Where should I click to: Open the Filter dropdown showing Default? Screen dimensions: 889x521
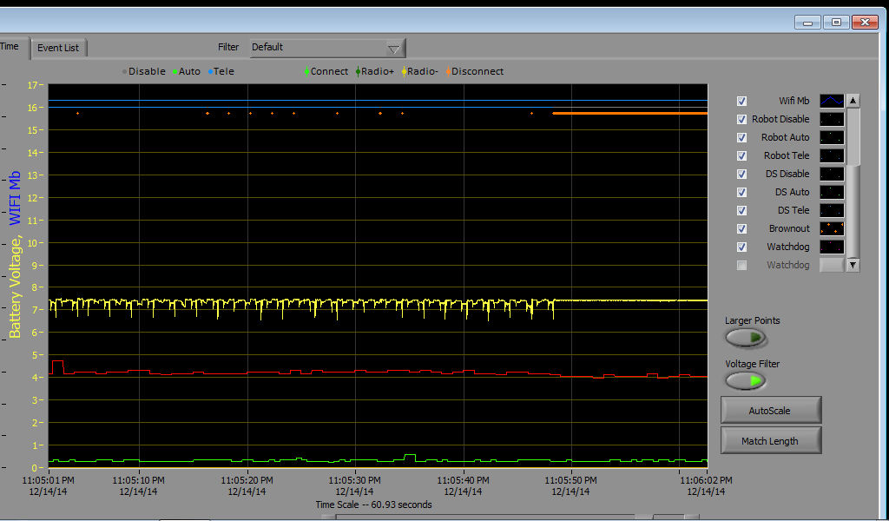pos(327,48)
